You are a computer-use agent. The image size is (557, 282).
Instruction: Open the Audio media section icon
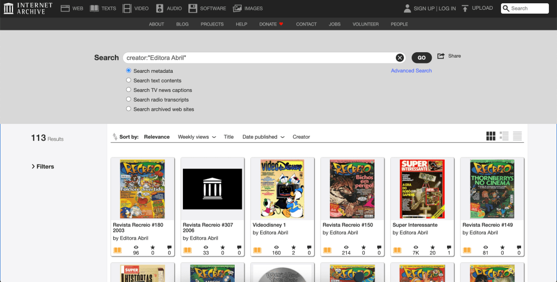(160, 8)
